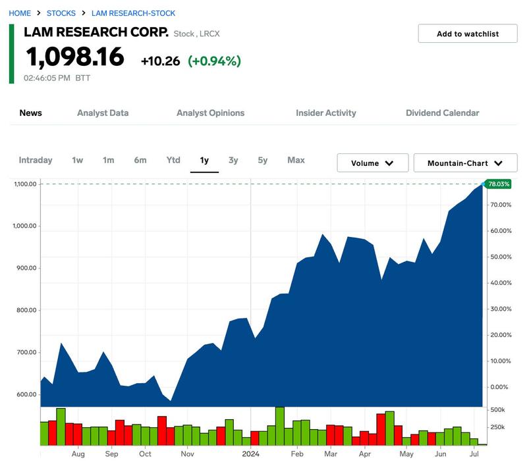Image resolution: width=527 pixels, height=464 pixels.
Task: Select the Ytd chart range
Action: click(x=173, y=160)
